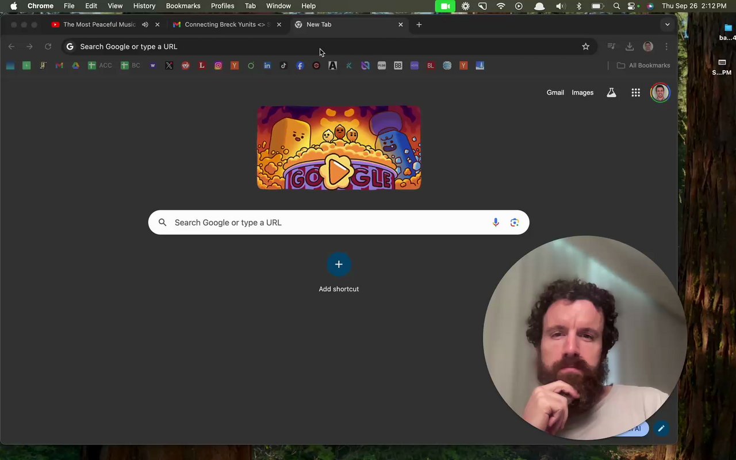This screenshot has height=460, width=736.
Task: Open the TikTok bookmark
Action: point(283,66)
